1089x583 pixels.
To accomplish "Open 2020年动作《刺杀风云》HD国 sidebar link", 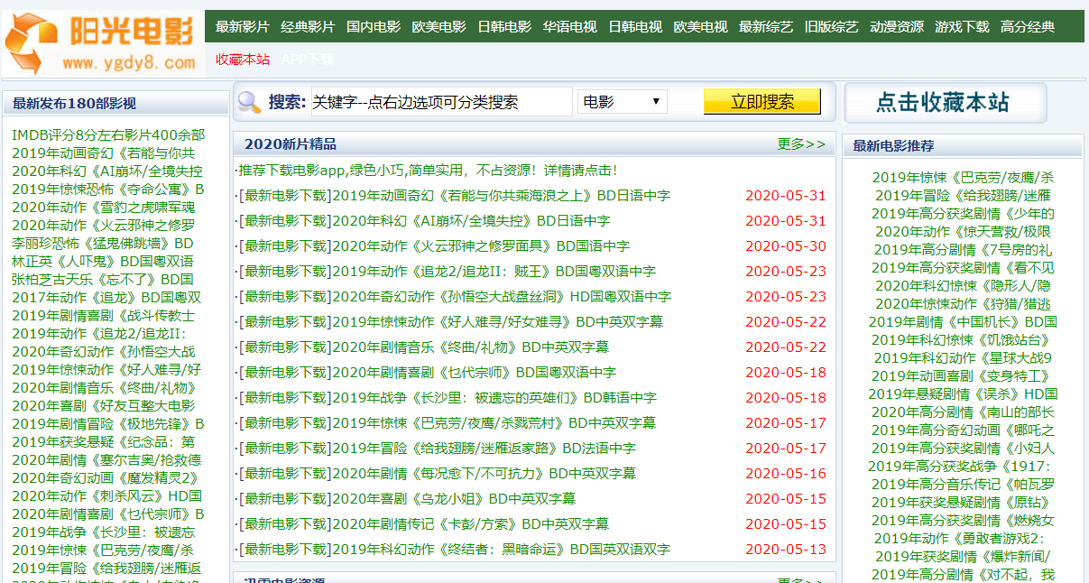I will point(106,495).
